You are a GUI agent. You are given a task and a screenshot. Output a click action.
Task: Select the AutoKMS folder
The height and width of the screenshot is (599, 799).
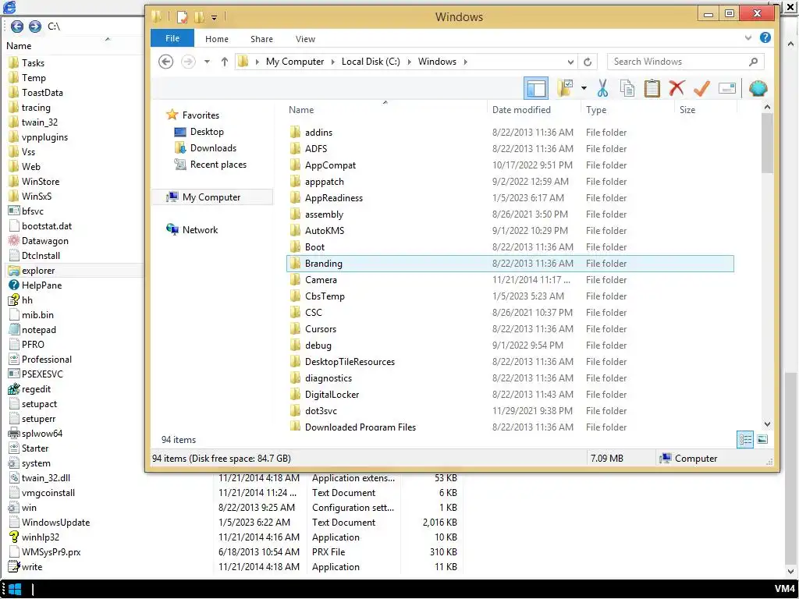click(325, 231)
